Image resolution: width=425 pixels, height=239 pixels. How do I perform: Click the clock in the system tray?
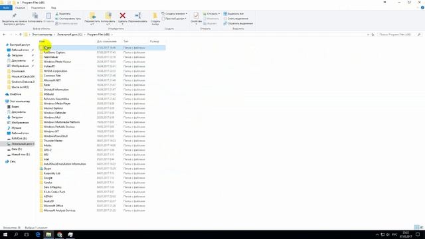coord(406,234)
